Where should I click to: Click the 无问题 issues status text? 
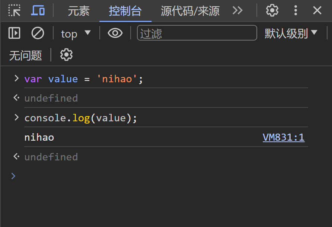tap(25, 55)
